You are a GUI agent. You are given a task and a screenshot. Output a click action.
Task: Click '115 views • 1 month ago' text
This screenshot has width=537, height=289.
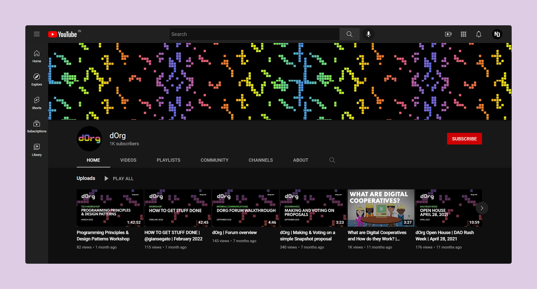165,247
